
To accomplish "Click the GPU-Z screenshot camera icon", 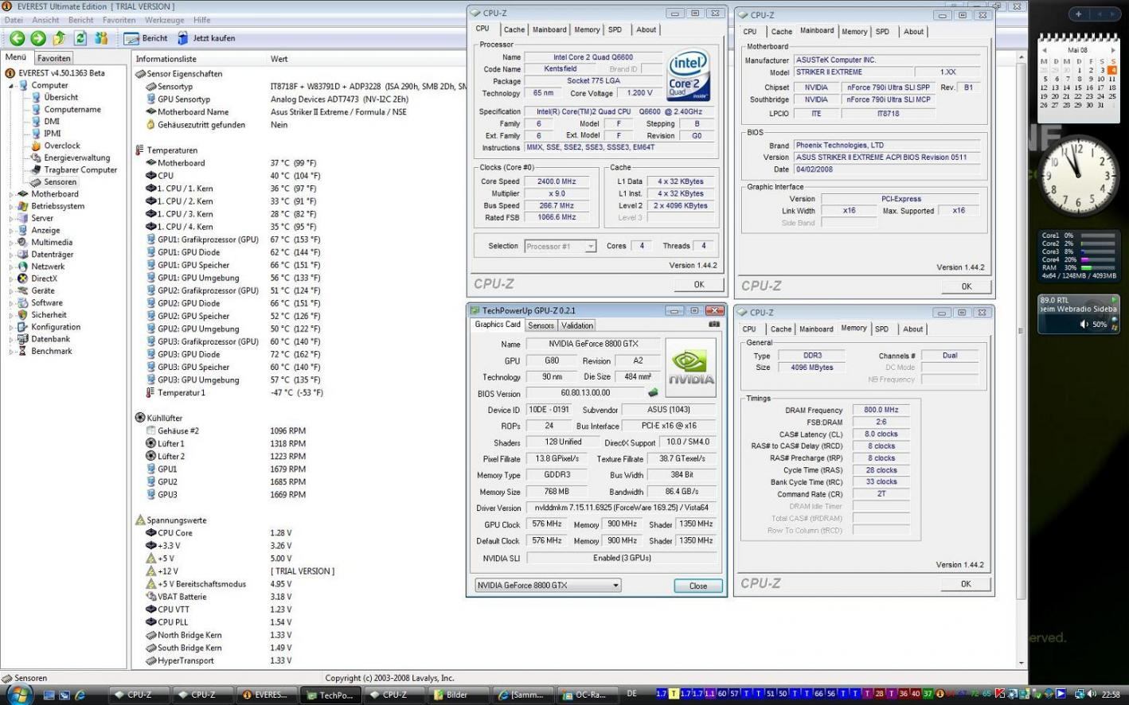I will pos(713,325).
